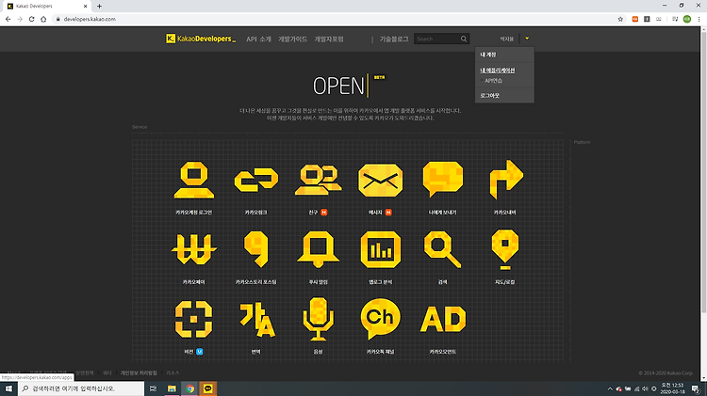Image resolution: width=707 pixels, height=396 pixels.
Task: Open the Chrome profile avatar
Action: [x=686, y=19]
